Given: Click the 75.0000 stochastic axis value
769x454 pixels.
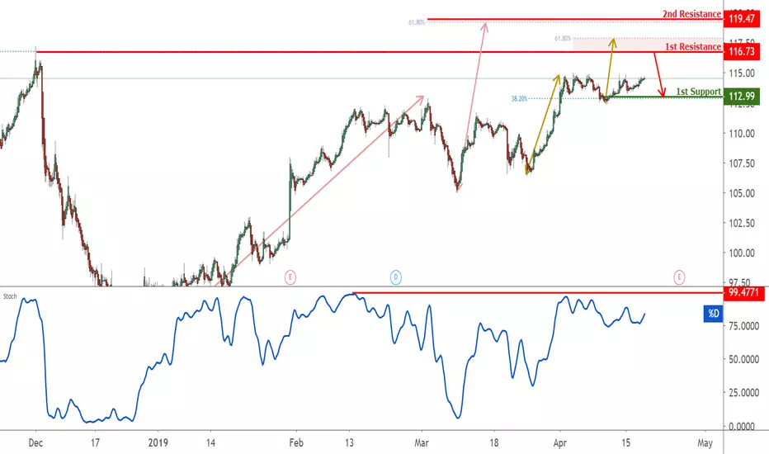Looking at the screenshot, I should point(743,325).
